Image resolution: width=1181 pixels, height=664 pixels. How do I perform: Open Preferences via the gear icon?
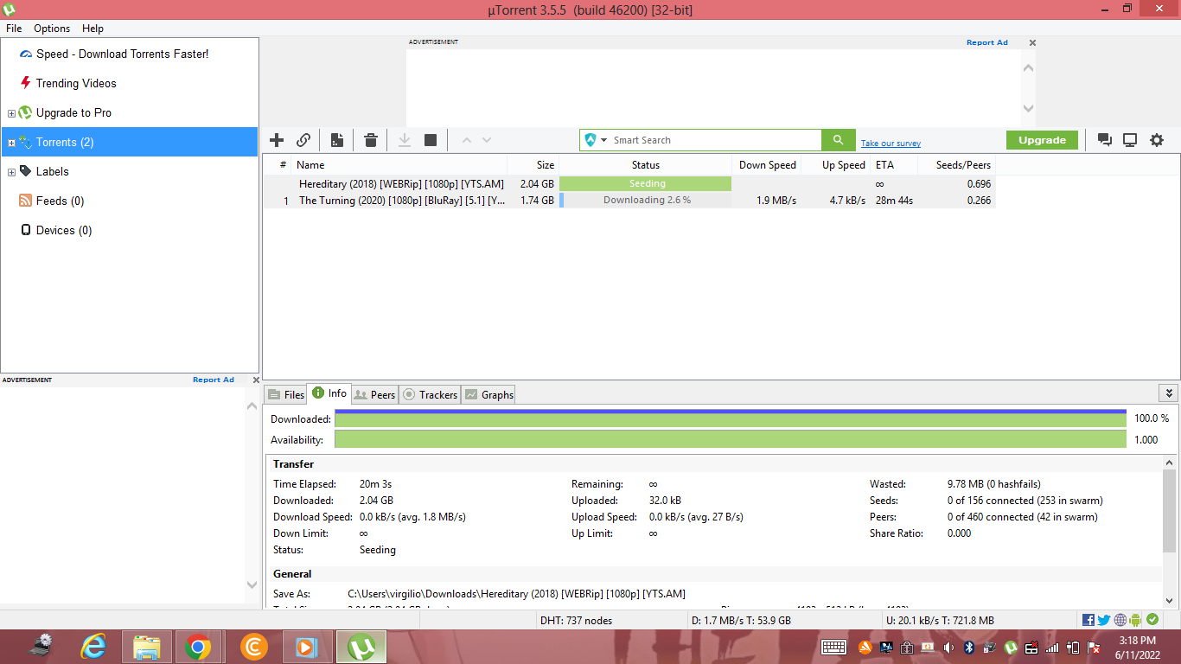coord(1157,140)
